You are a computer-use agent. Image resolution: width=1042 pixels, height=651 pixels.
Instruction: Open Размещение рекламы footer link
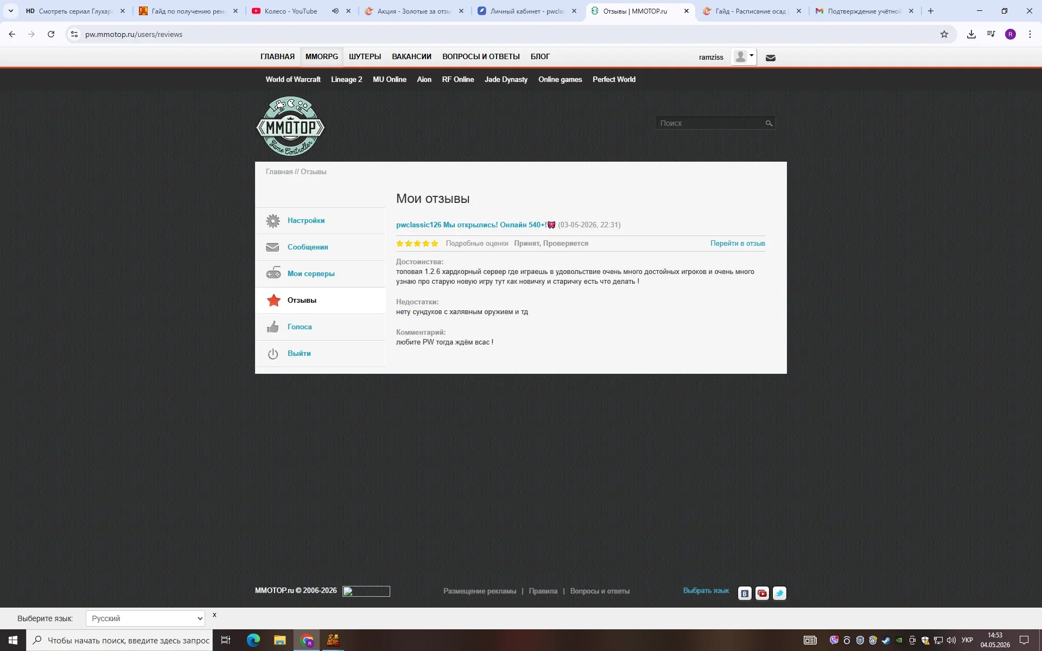(480, 591)
